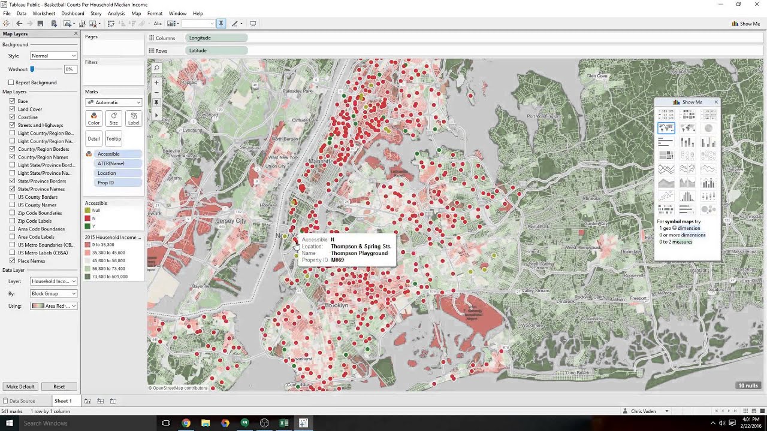This screenshot has width=767, height=431.
Task: Click the map reset pin button
Action: coord(156,103)
